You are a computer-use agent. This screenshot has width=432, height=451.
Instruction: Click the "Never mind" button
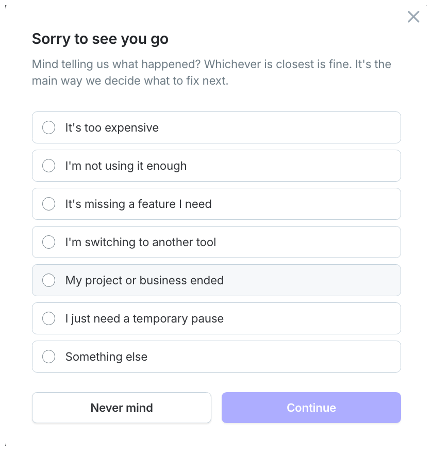(122, 408)
